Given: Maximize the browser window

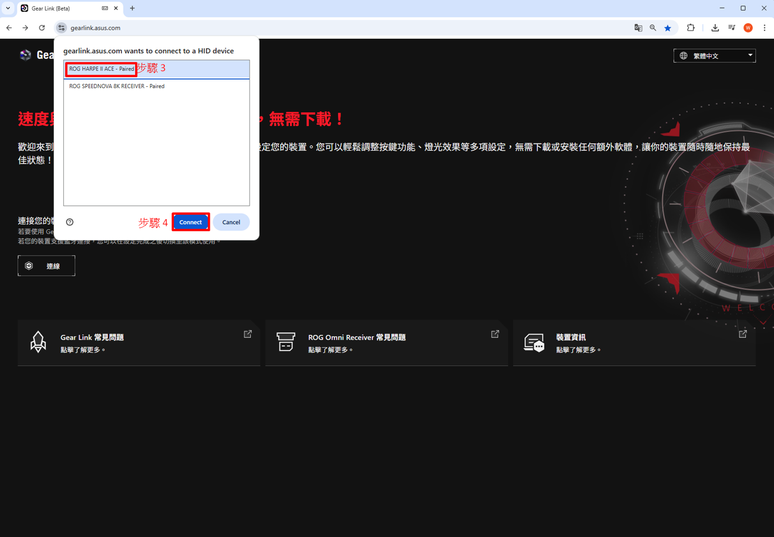Looking at the screenshot, I should click(743, 8).
